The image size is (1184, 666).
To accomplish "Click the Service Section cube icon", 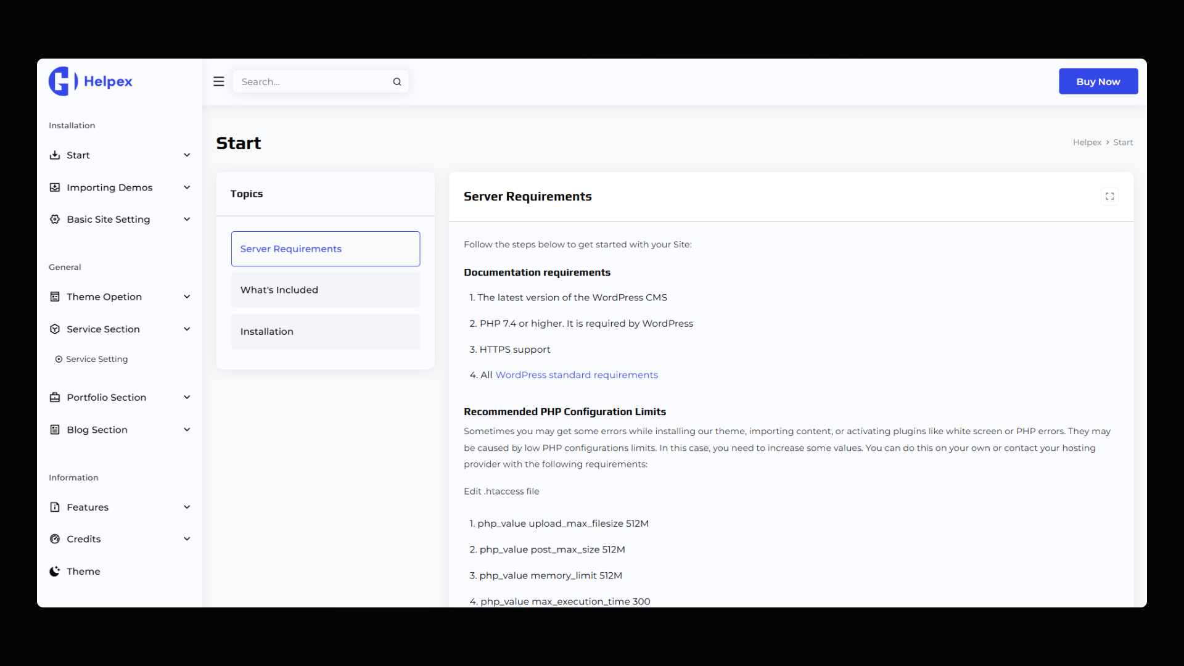I will click(x=55, y=329).
